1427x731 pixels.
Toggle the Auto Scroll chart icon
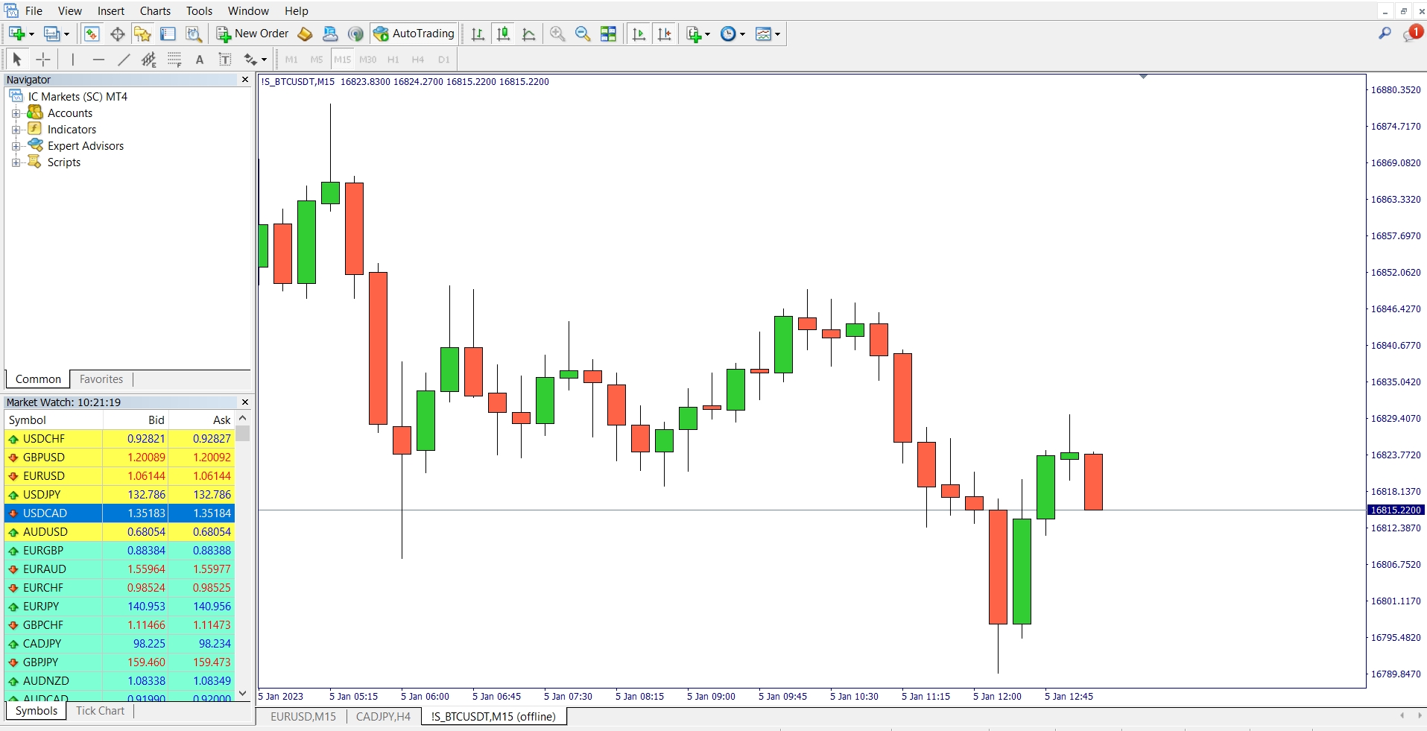pos(639,34)
